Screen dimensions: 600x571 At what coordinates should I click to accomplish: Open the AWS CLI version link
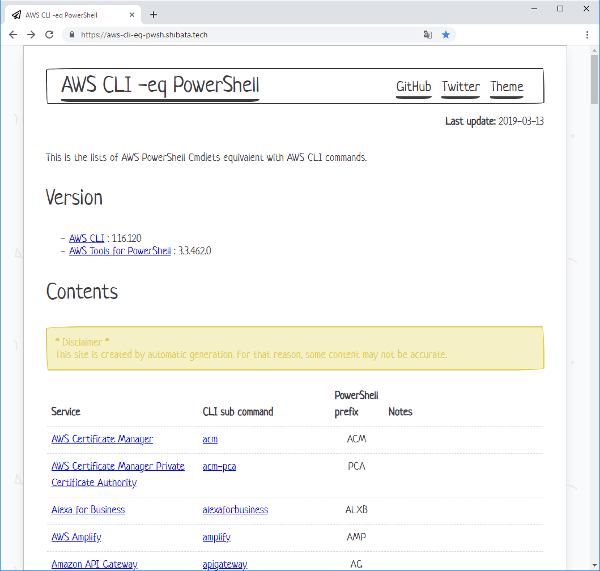point(86,238)
